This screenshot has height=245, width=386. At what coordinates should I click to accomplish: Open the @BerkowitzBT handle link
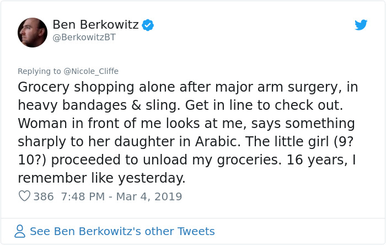84,38
